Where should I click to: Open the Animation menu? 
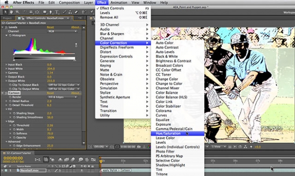[x=119, y=2]
